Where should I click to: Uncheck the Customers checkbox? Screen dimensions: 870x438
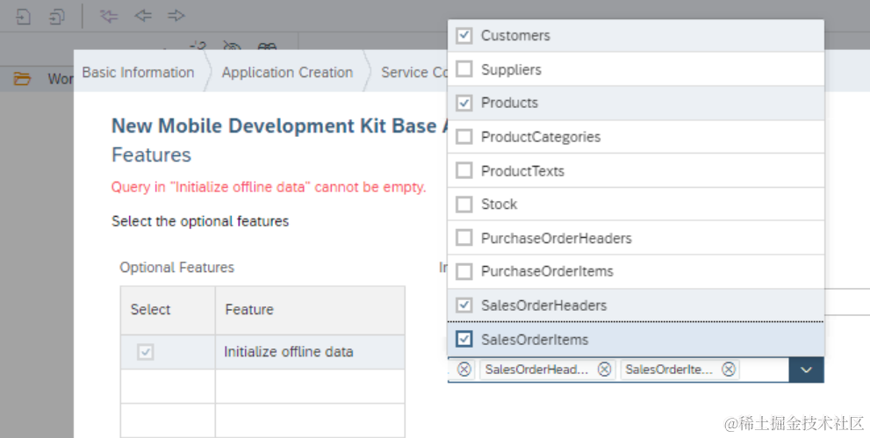(x=464, y=36)
